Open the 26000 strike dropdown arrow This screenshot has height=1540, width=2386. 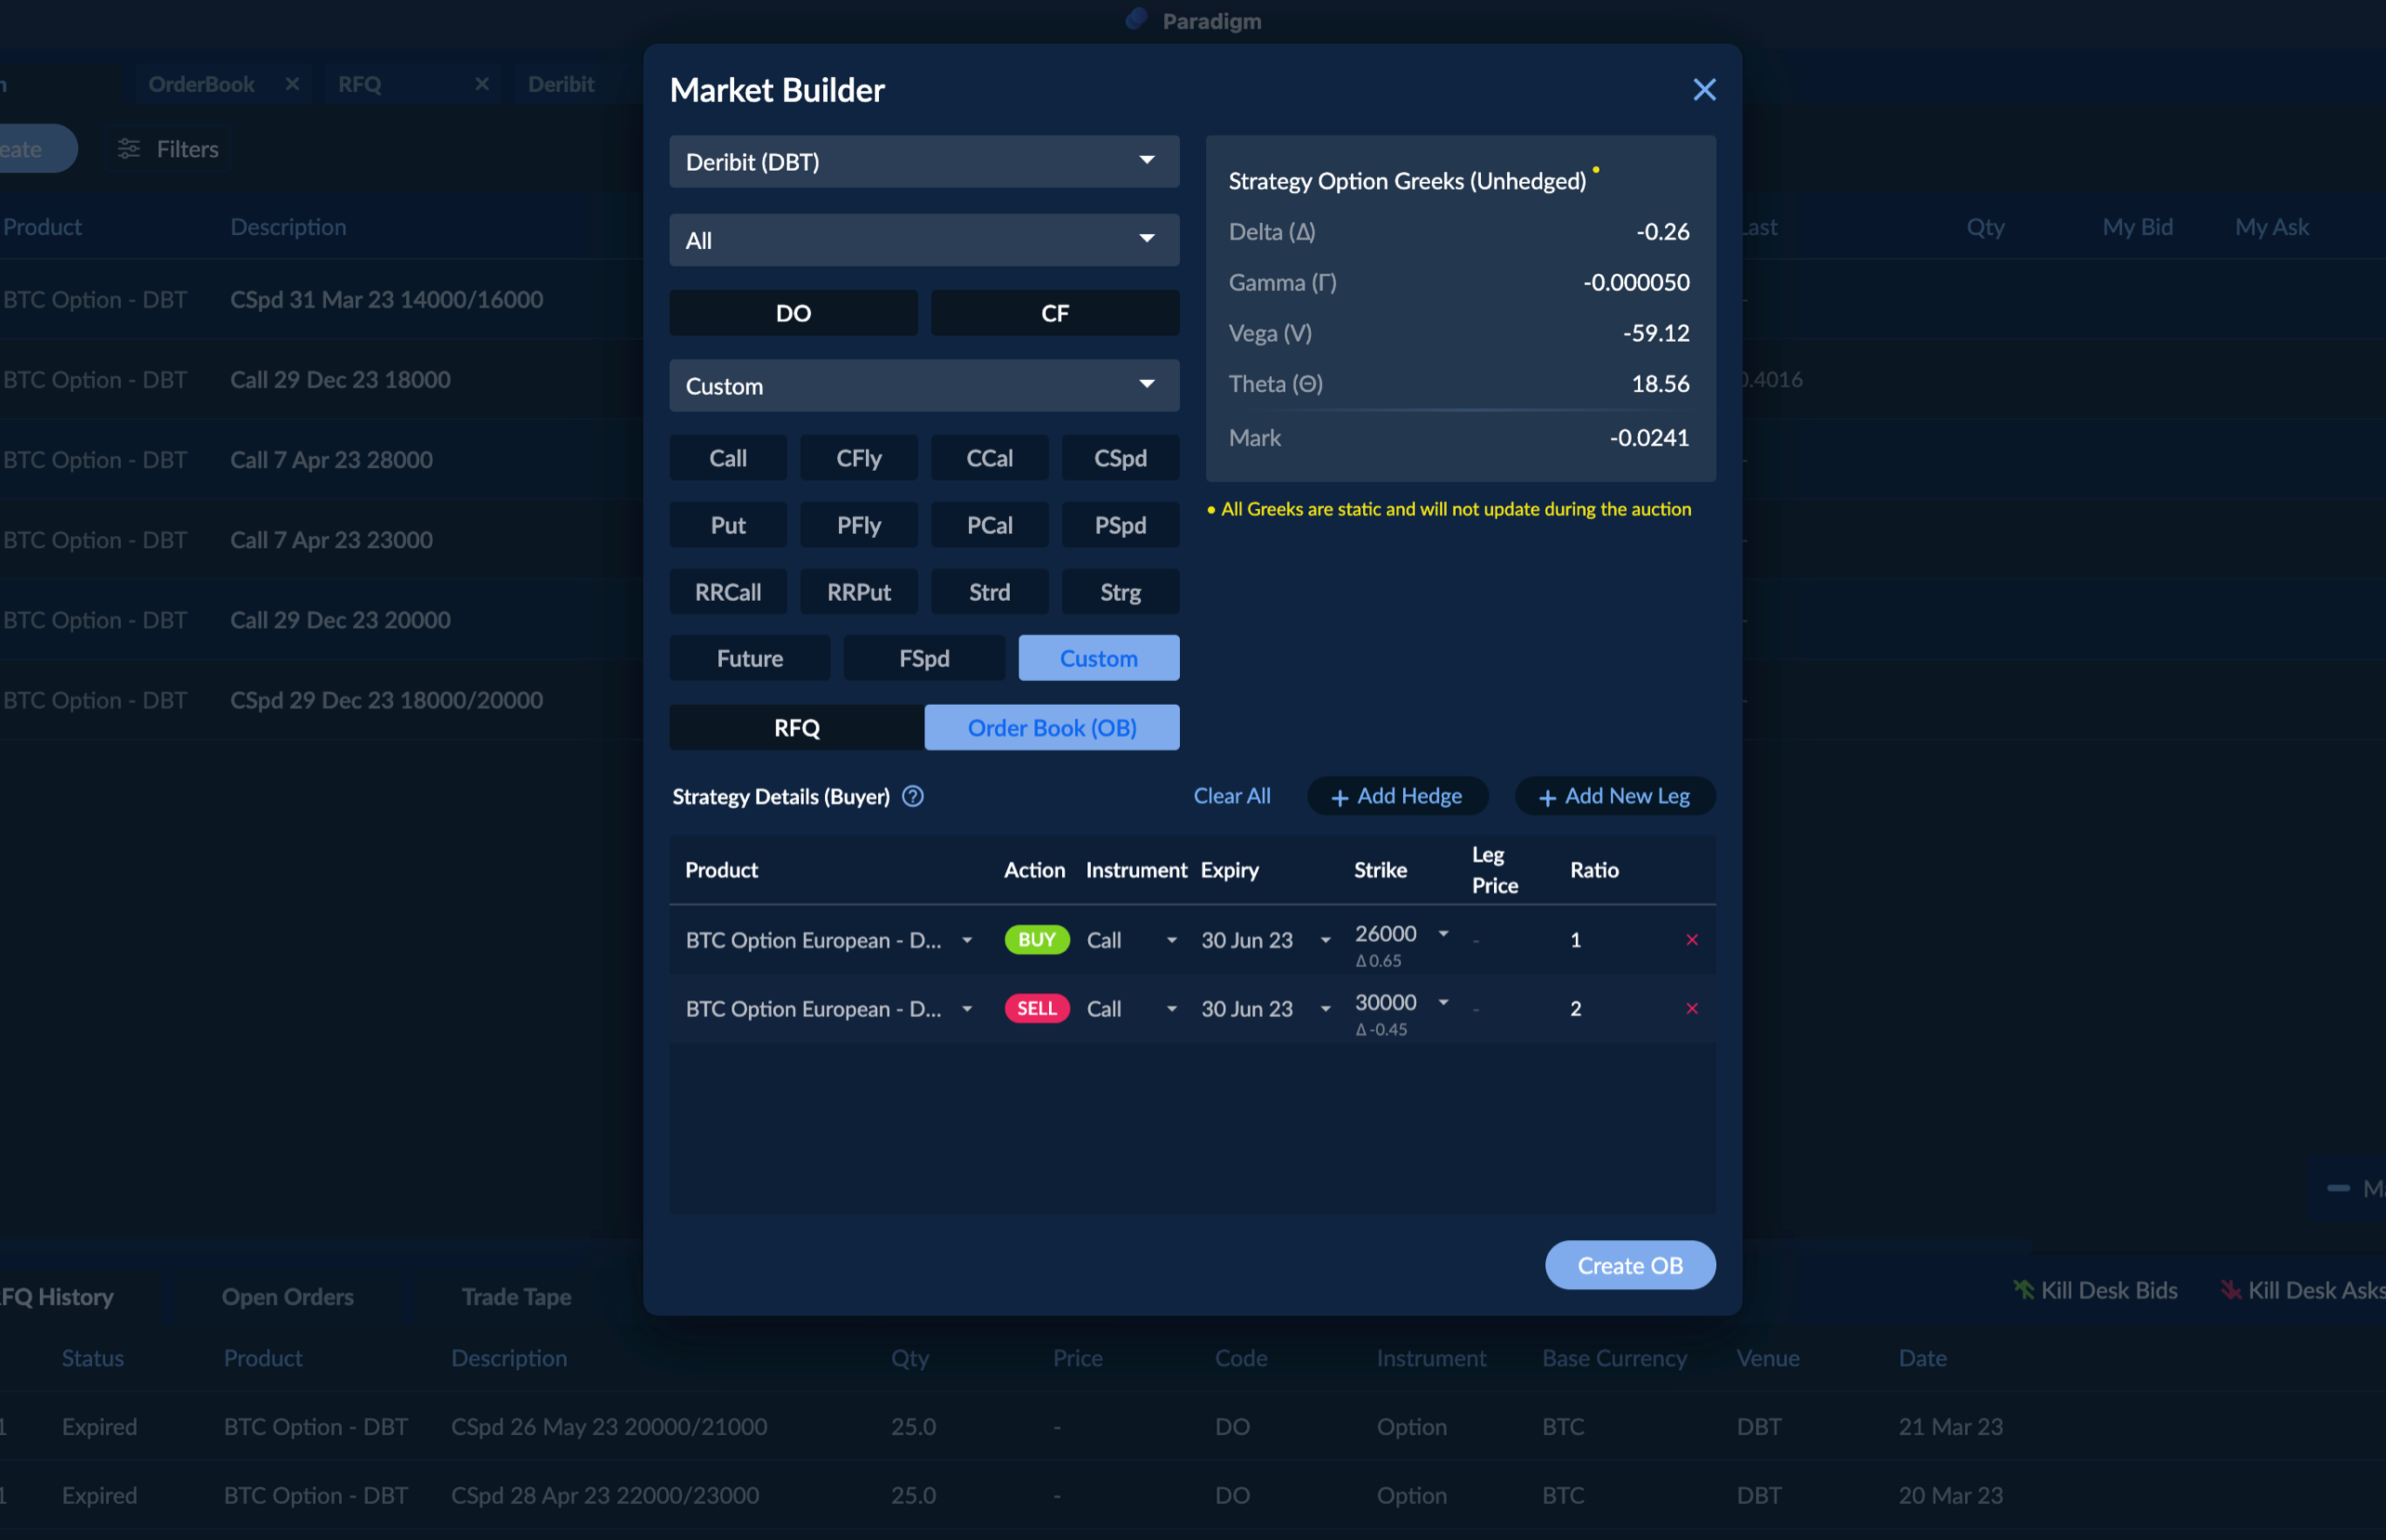click(1443, 933)
